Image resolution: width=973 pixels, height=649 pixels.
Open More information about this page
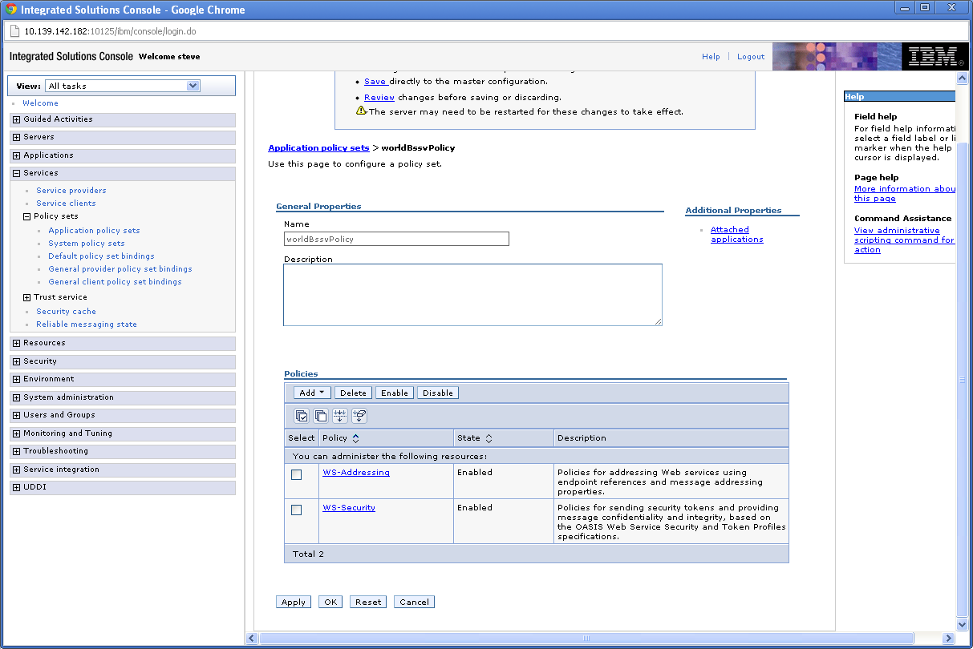coord(905,194)
